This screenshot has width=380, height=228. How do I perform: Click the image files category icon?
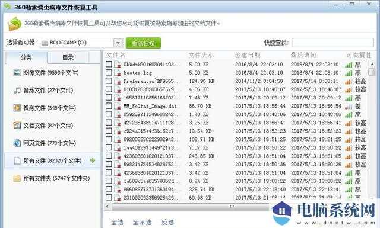point(17,73)
